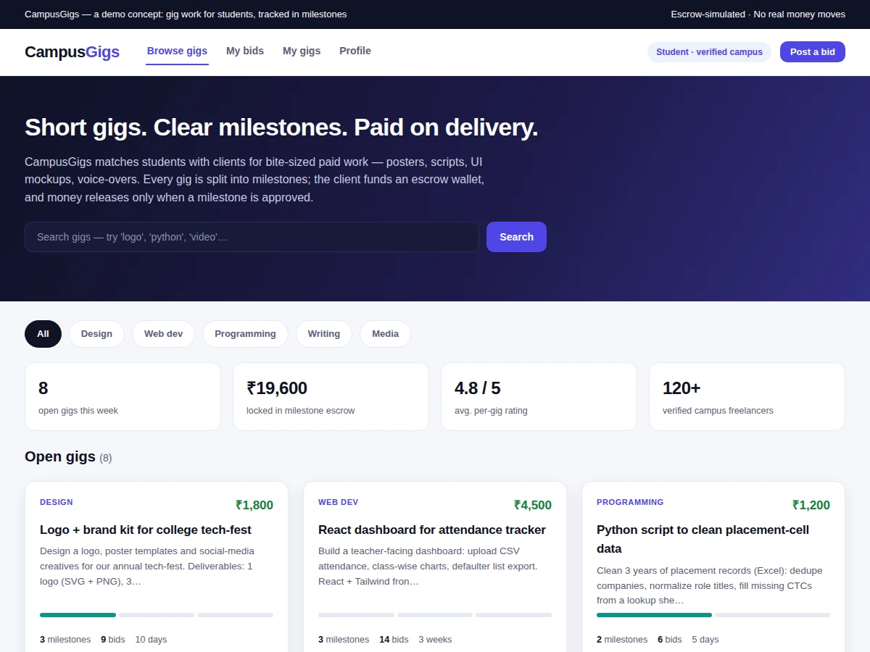This screenshot has height=652, width=870.
Task: Click the ₹1,800 price on the logo gig
Action: [254, 505]
